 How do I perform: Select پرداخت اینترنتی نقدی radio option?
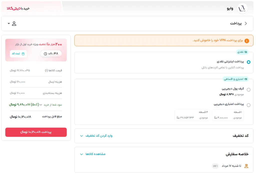(248, 62)
